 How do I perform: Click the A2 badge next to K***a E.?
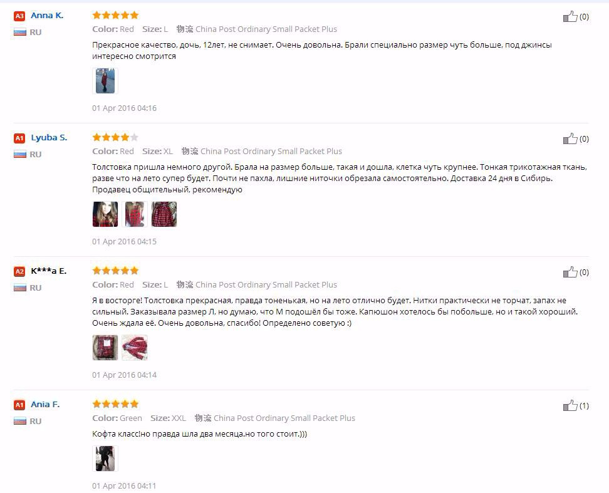pos(19,272)
